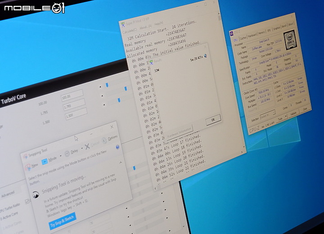This screenshot has height=234, width=324.
Task: Collapse the Snipping Tool notice chevron
Action: point(121,163)
